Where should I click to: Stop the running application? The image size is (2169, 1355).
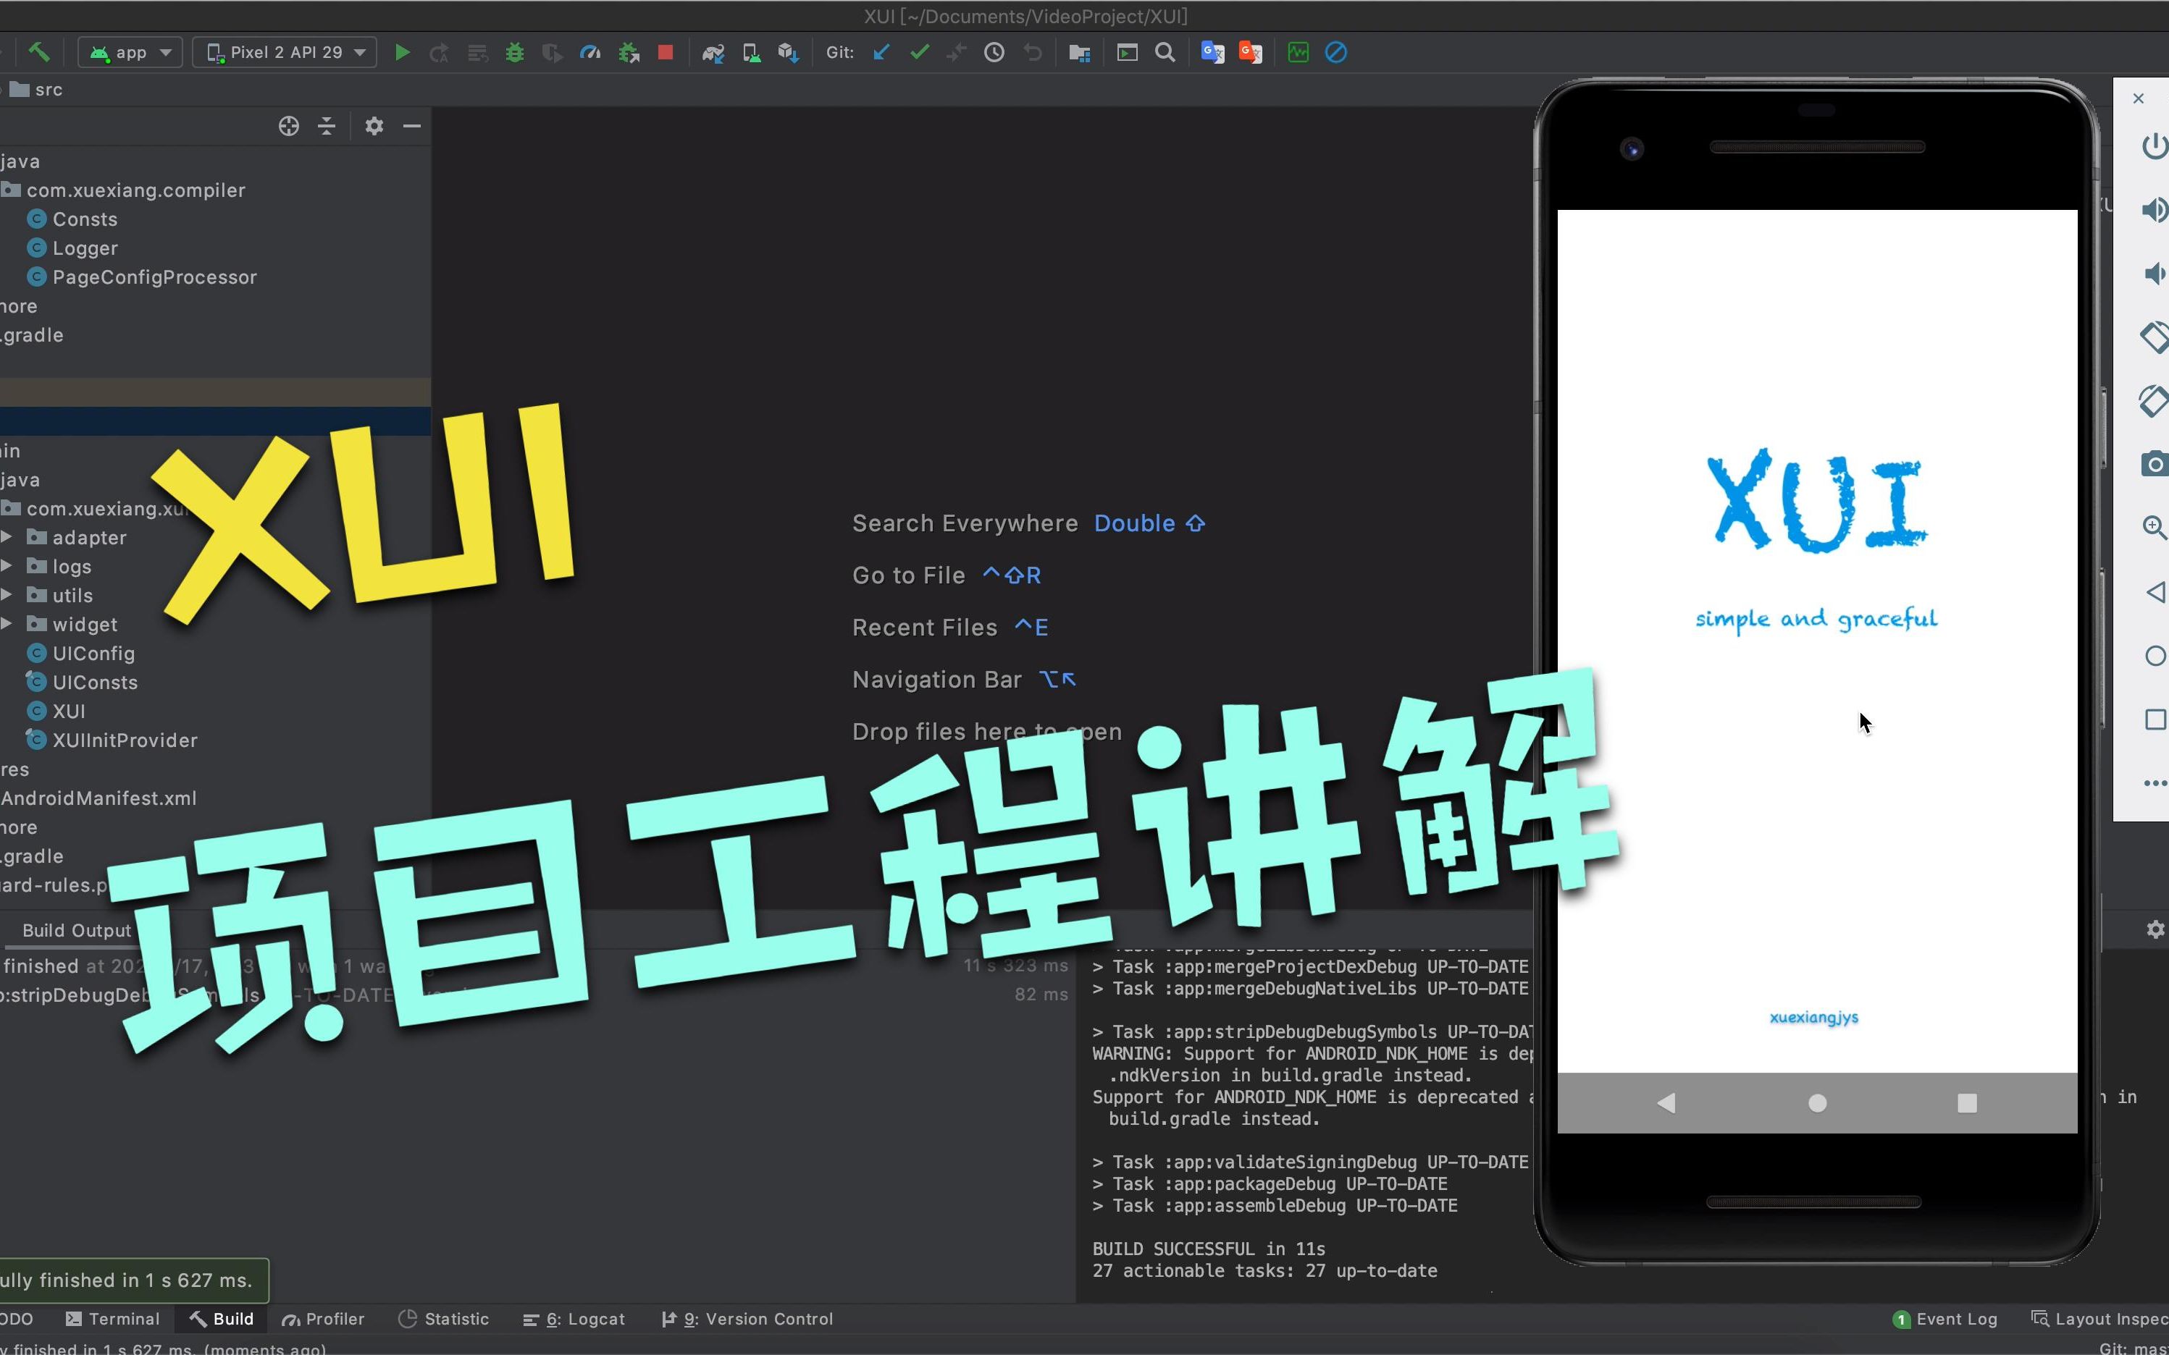666,51
